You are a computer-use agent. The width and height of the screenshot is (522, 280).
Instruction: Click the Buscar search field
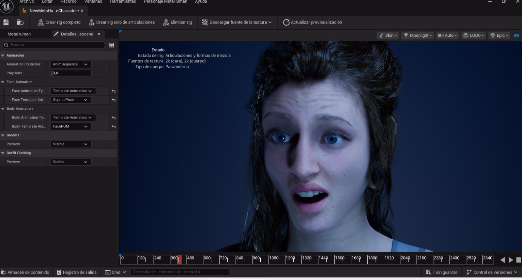tap(55, 45)
